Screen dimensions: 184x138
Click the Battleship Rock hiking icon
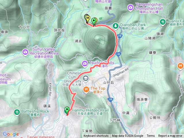(17, 112)
